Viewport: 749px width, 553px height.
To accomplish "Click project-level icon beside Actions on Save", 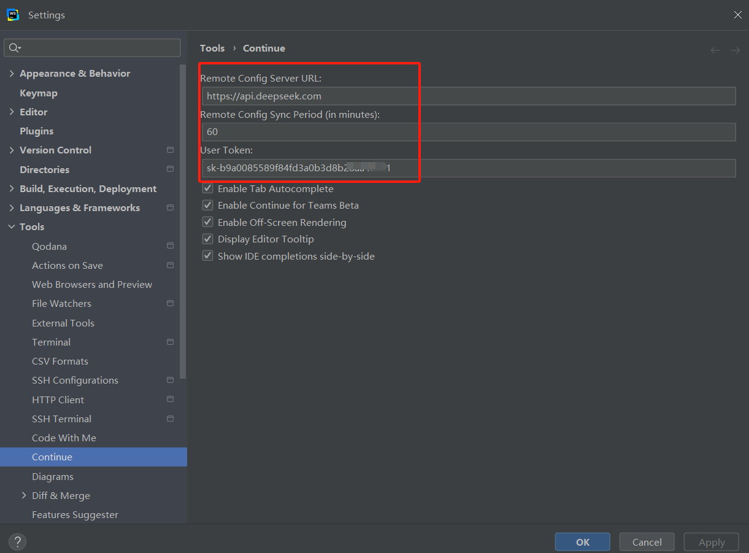I will [170, 265].
